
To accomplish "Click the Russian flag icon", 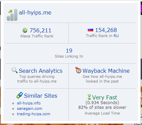I will (91, 30).
